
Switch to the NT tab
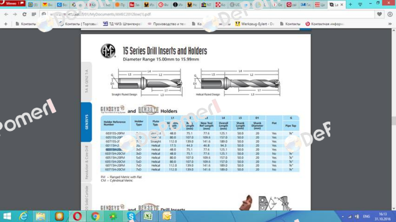pos(206,5)
